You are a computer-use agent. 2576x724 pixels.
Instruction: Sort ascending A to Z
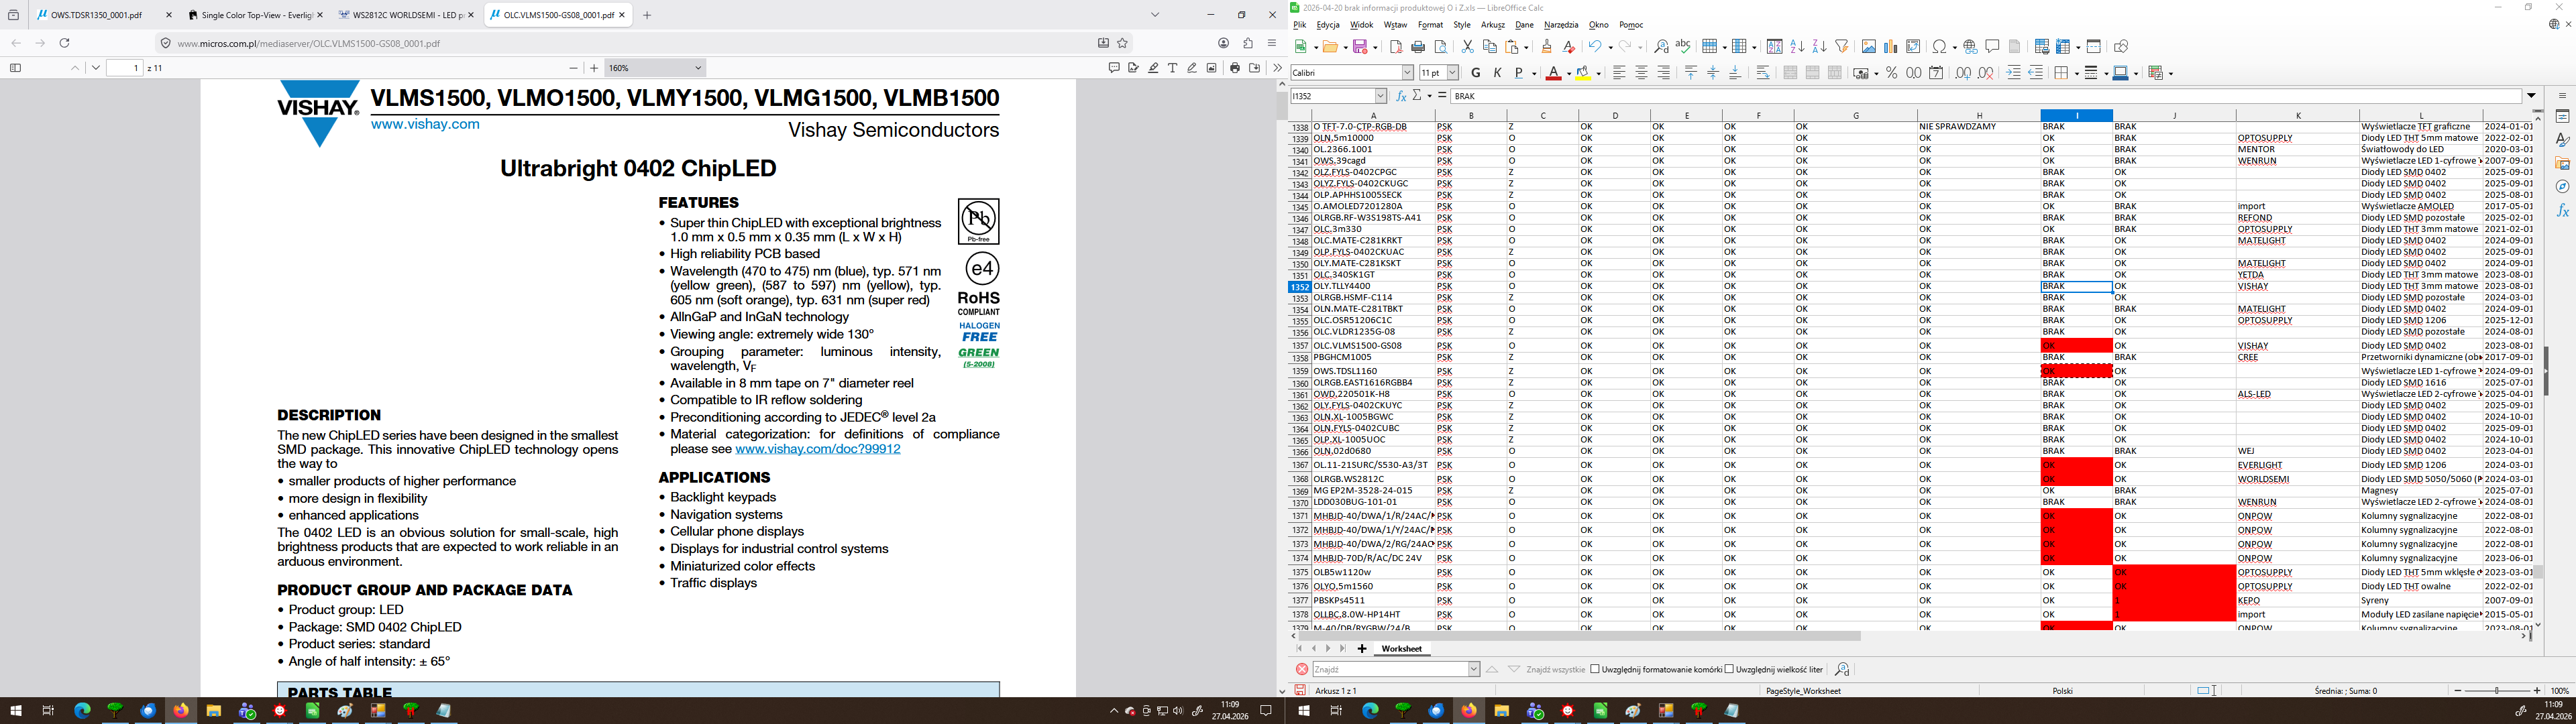[1797, 47]
